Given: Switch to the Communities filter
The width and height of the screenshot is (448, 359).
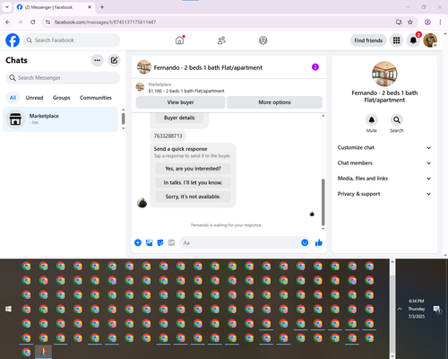Looking at the screenshot, I should click(96, 98).
